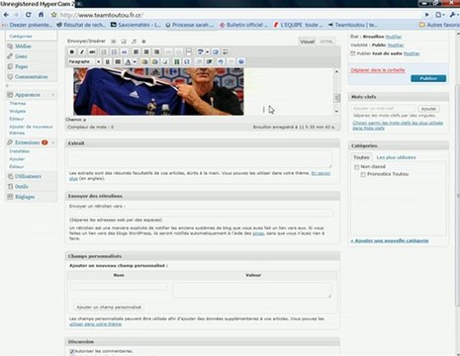Switch to the Visuel editor tab
This screenshot has width=460, height=356.
pos(307,42)
